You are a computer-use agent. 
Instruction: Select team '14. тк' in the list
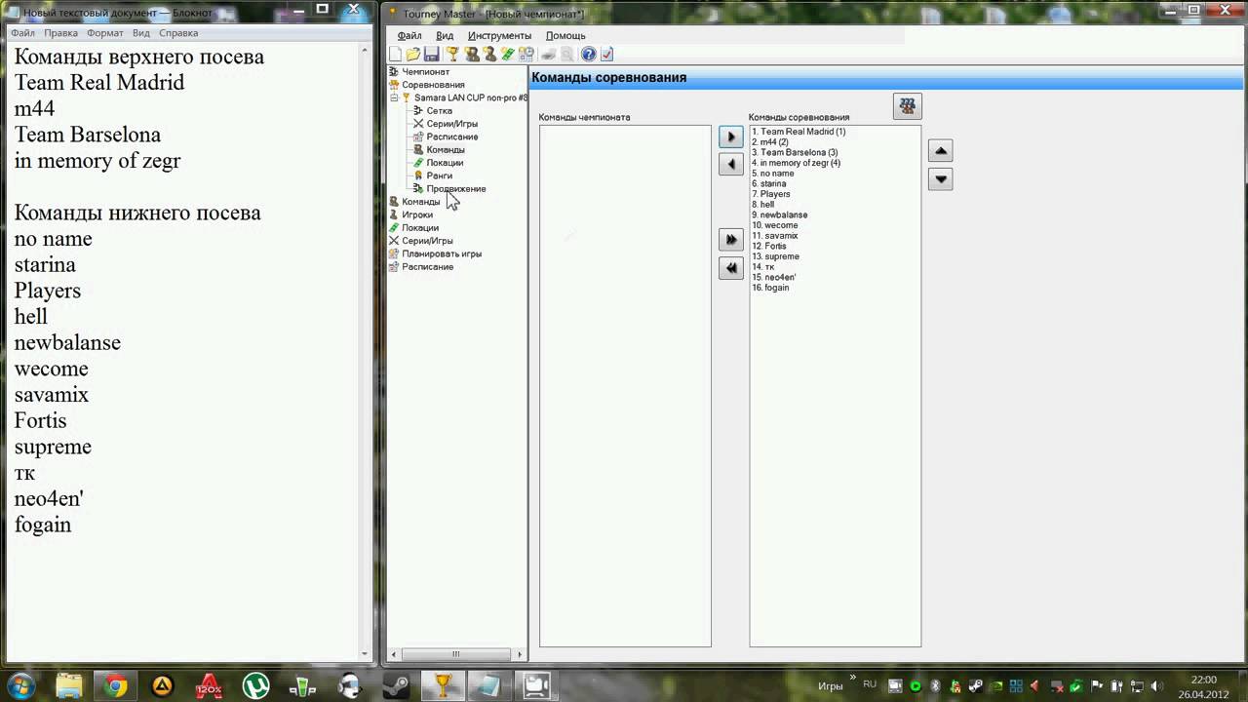pos(762,267)
